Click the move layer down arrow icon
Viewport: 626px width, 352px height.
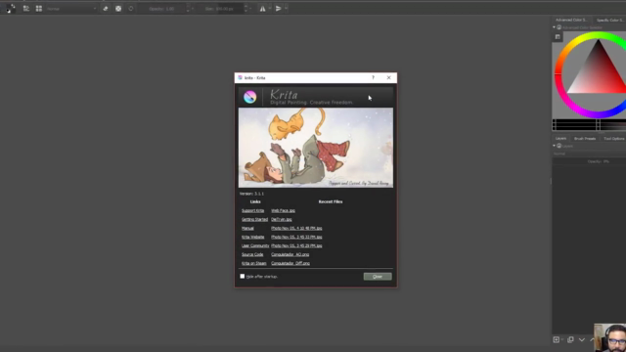coord(582,339)
